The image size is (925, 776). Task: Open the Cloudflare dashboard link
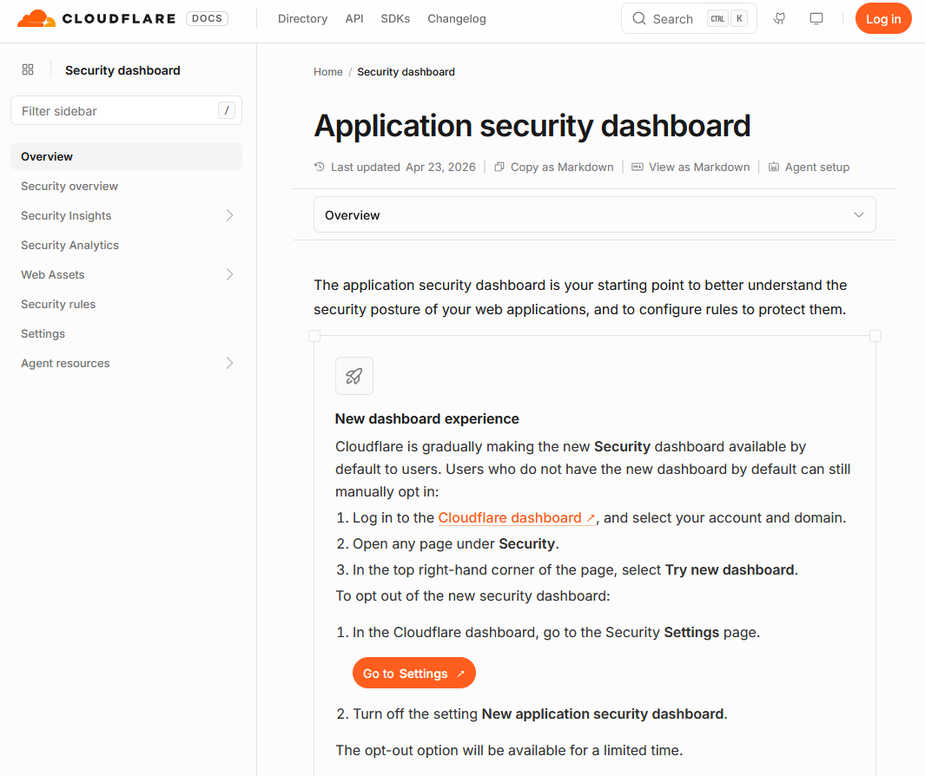(x=516, y=517)
